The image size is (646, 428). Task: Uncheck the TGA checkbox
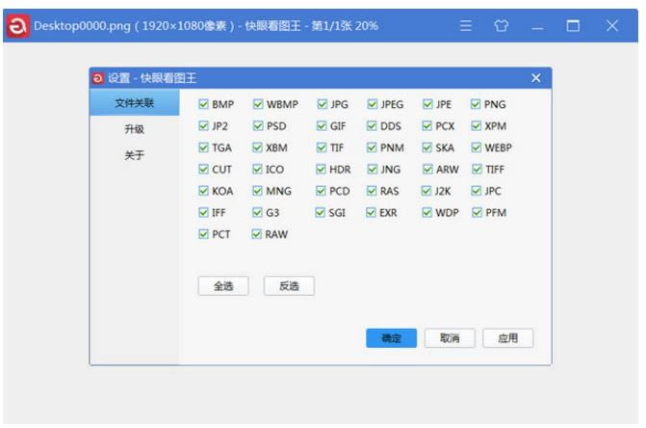[x=203, y=147]
